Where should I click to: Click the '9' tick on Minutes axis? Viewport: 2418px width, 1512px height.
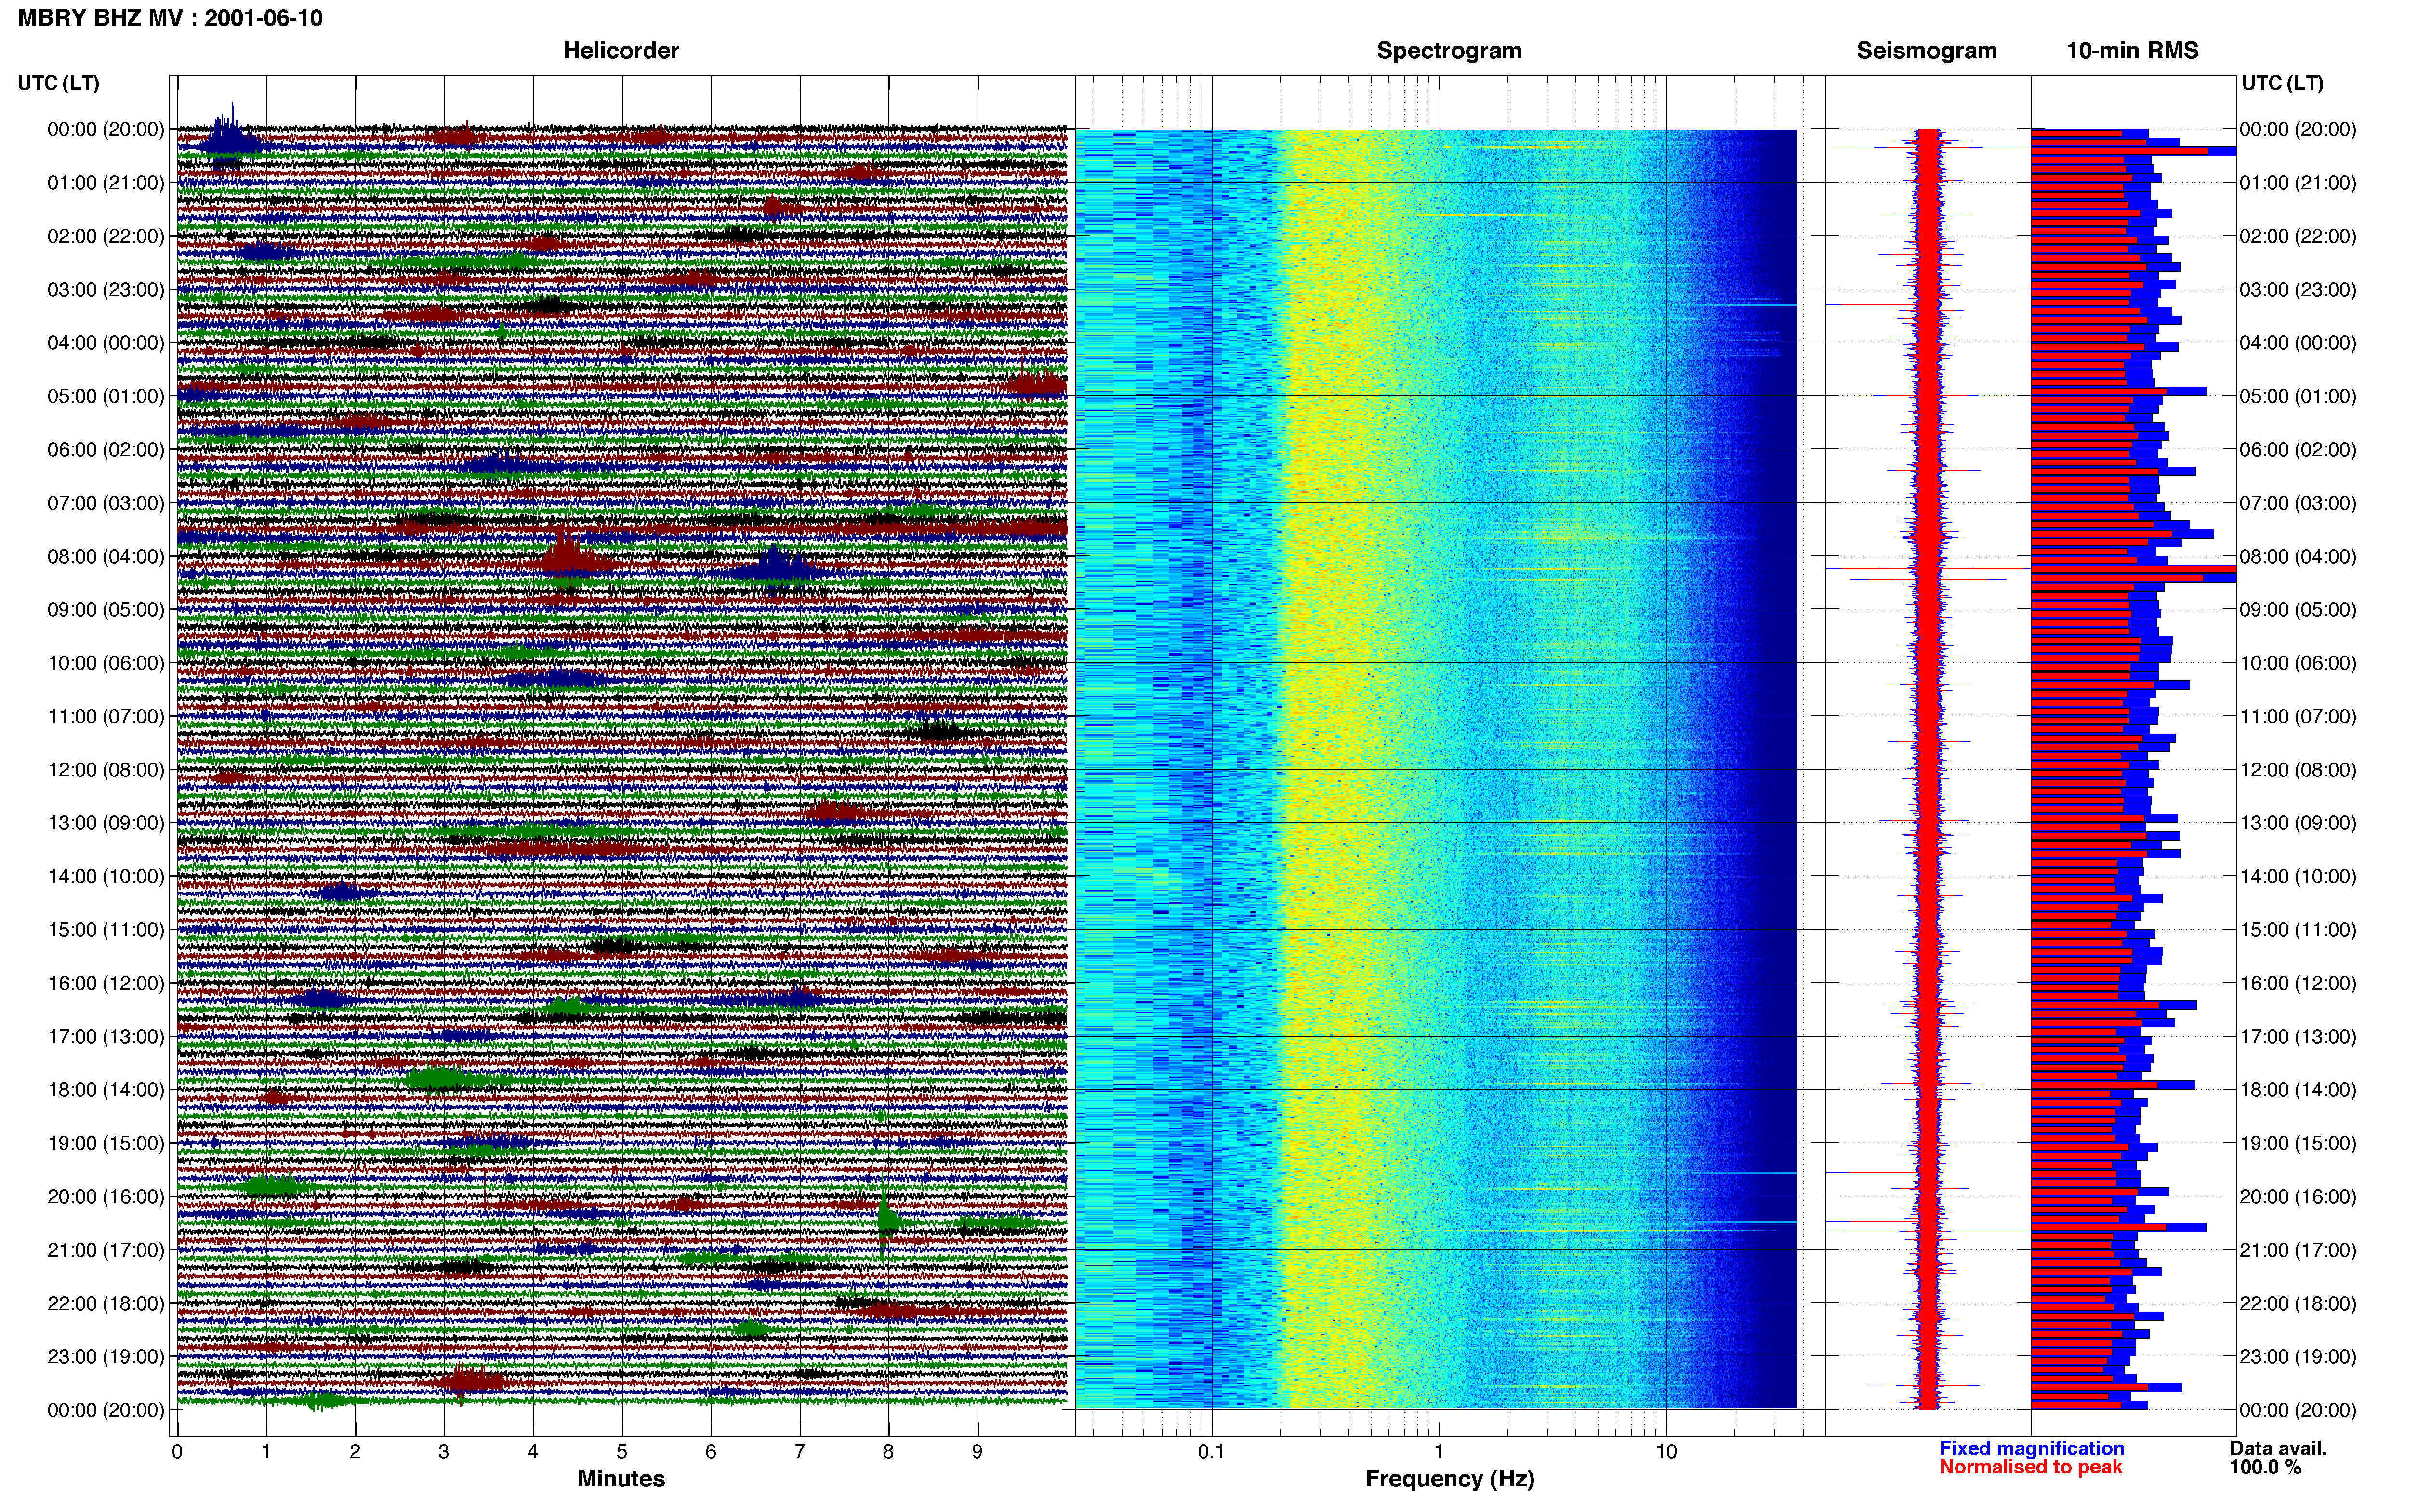point(977,1451)
